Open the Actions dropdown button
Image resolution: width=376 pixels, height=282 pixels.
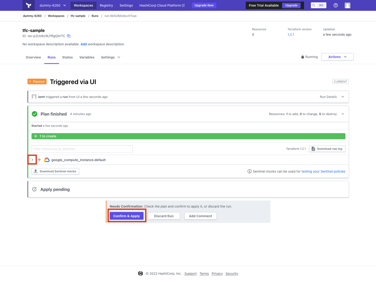(337, 57)
